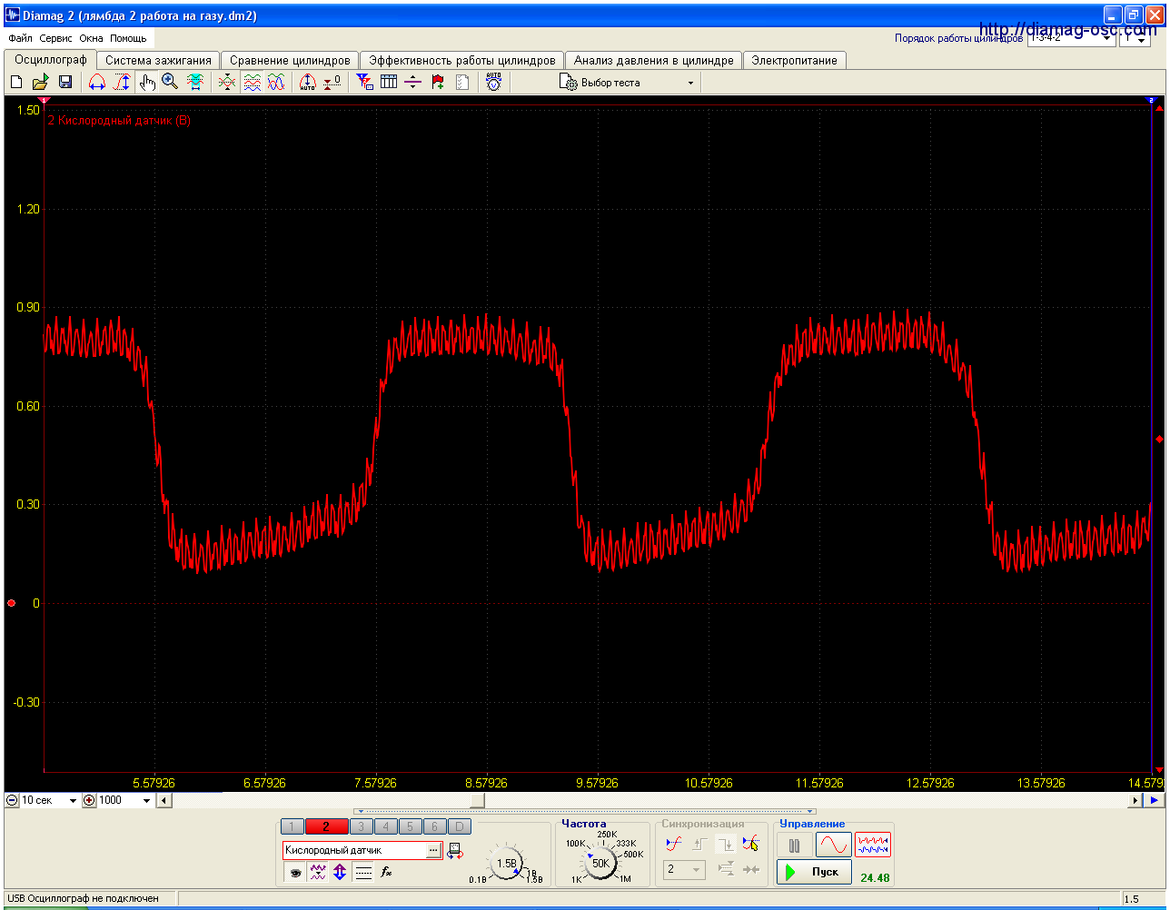Click the AUTO voltmeter icon
This screenshot has width=1170, height=910.
493,83
